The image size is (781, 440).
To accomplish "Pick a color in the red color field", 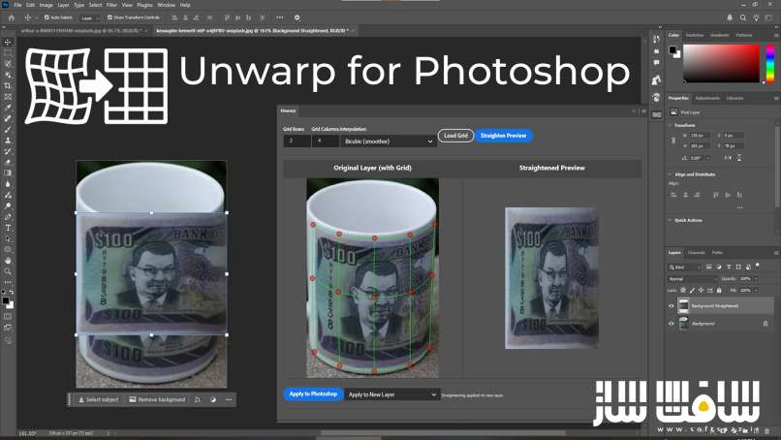I will (721, 64).
